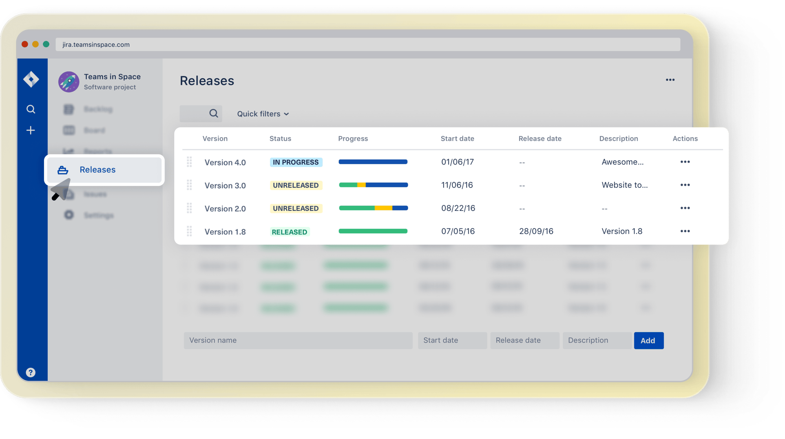This screenshot has width=785, height=439.
Task: Focus the Start date input field
Action: (x=452, y=341)
